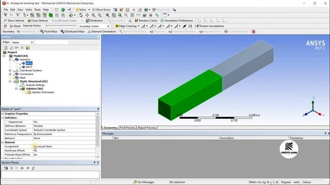Open the Tools menu
Image resolution: width=330 pixels, height=185 pixels.
[x=37, y=10]
